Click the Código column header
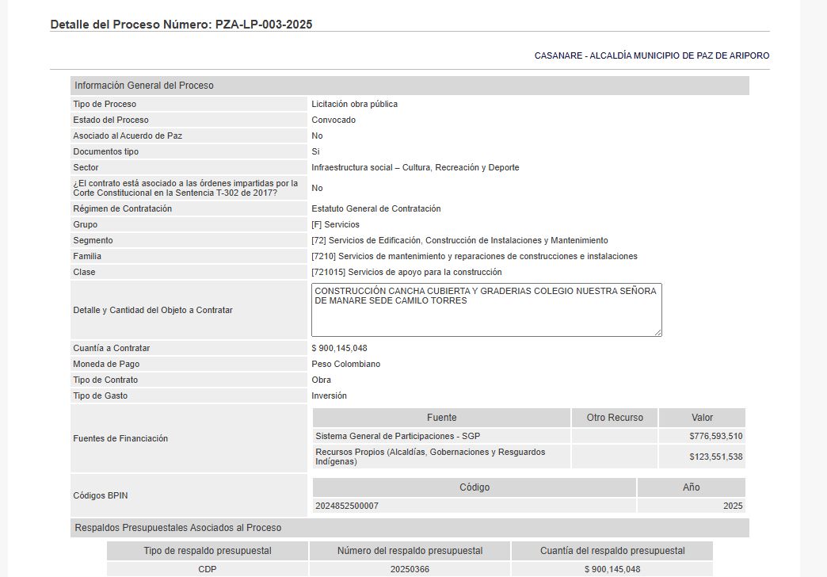Image resolution: width=827 pixels, height=577 pixels. point(474,487)
